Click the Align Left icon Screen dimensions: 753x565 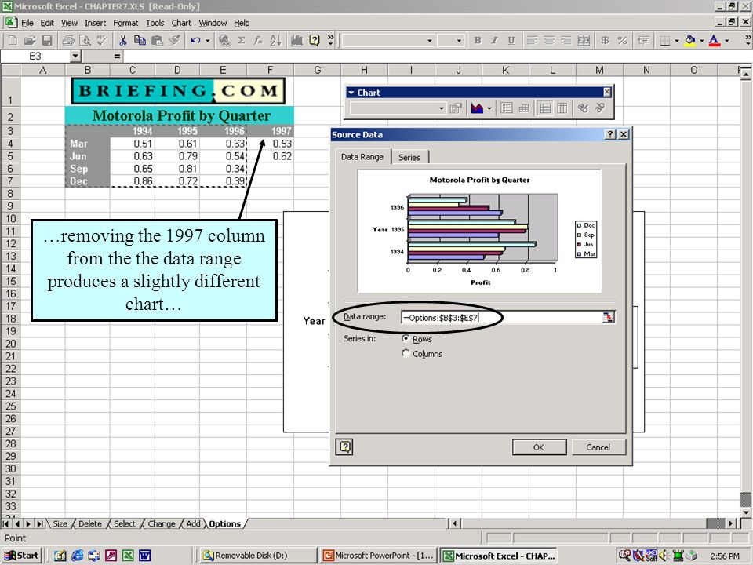pos(532,40)
